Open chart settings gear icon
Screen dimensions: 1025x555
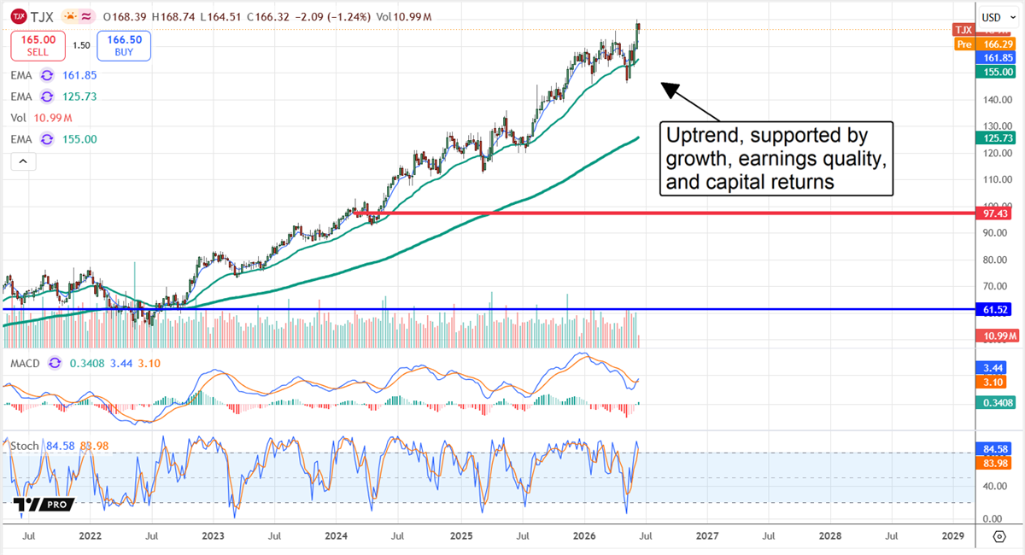999,536
